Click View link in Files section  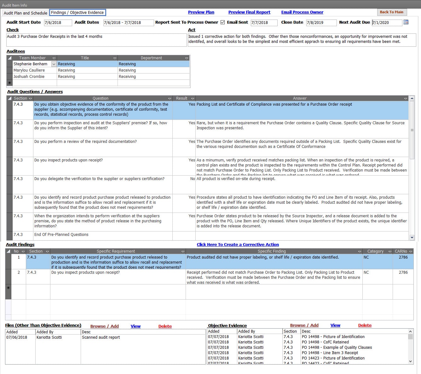[136, 326]
